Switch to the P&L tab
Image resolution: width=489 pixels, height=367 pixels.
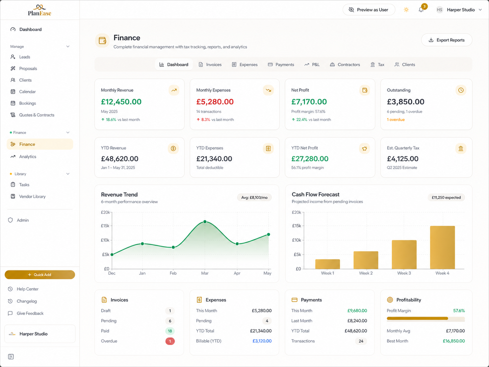312,65
